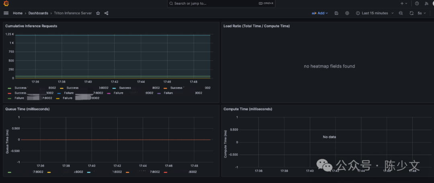Share this dashboard via share icon
This screenshot has height=183, width=434.
tap(106, 13)
